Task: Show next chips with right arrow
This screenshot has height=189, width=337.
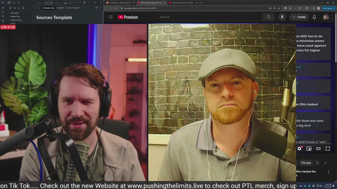Action: 325,163
